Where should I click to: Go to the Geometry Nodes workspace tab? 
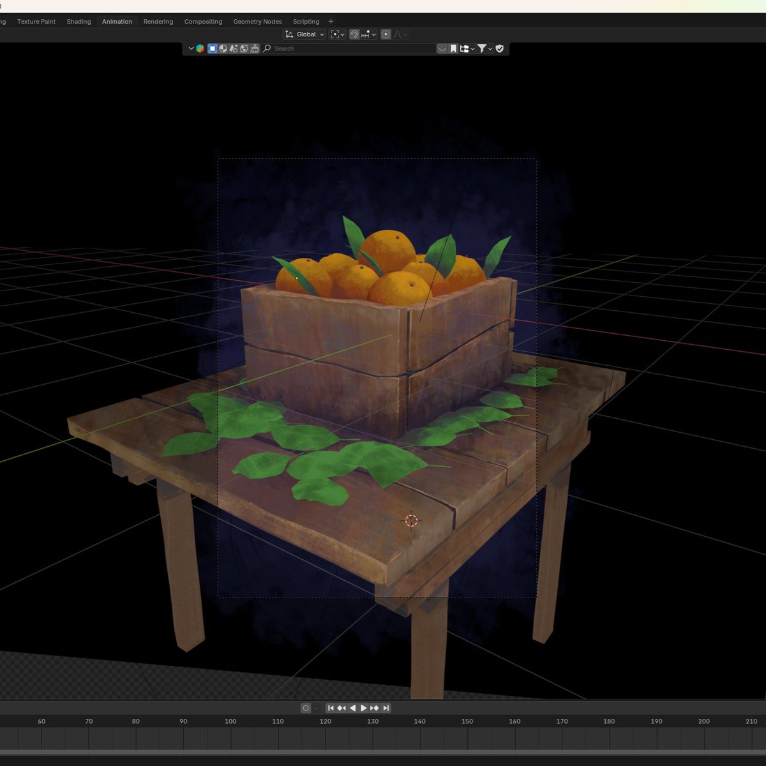pos(257,22)
